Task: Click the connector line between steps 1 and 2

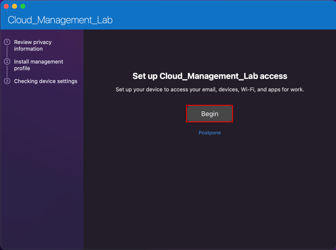Action: [7, 52]
